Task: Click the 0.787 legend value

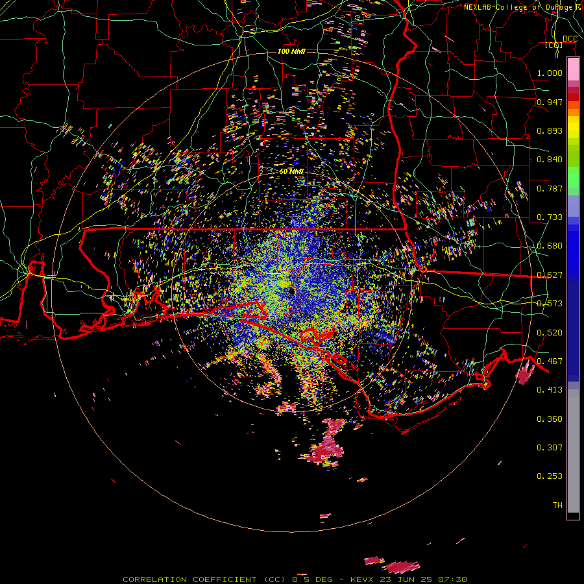Action: coord(550,188)
